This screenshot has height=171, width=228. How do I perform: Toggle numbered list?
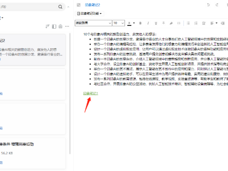click(x=196, y=23)
